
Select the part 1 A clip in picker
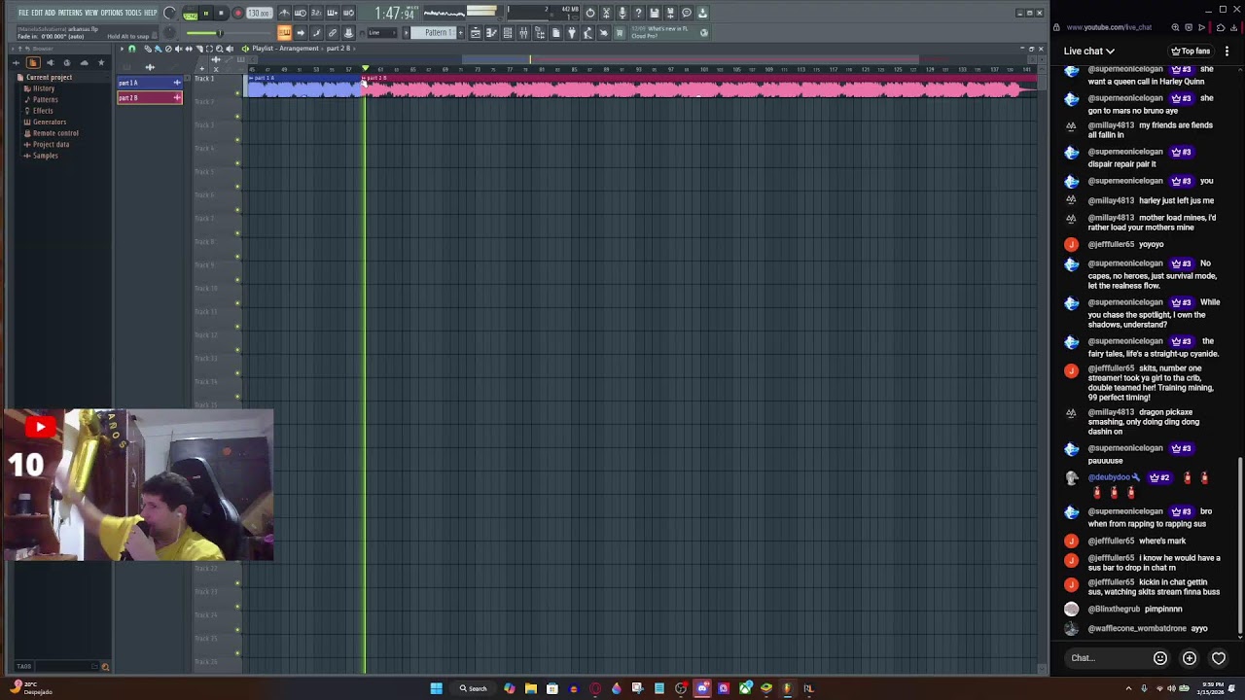150,83
